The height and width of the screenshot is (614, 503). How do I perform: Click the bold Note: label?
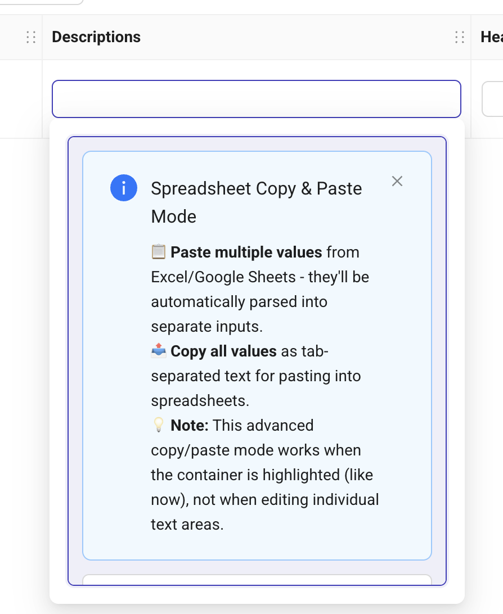pyautogui.click(x=190, y=426)
